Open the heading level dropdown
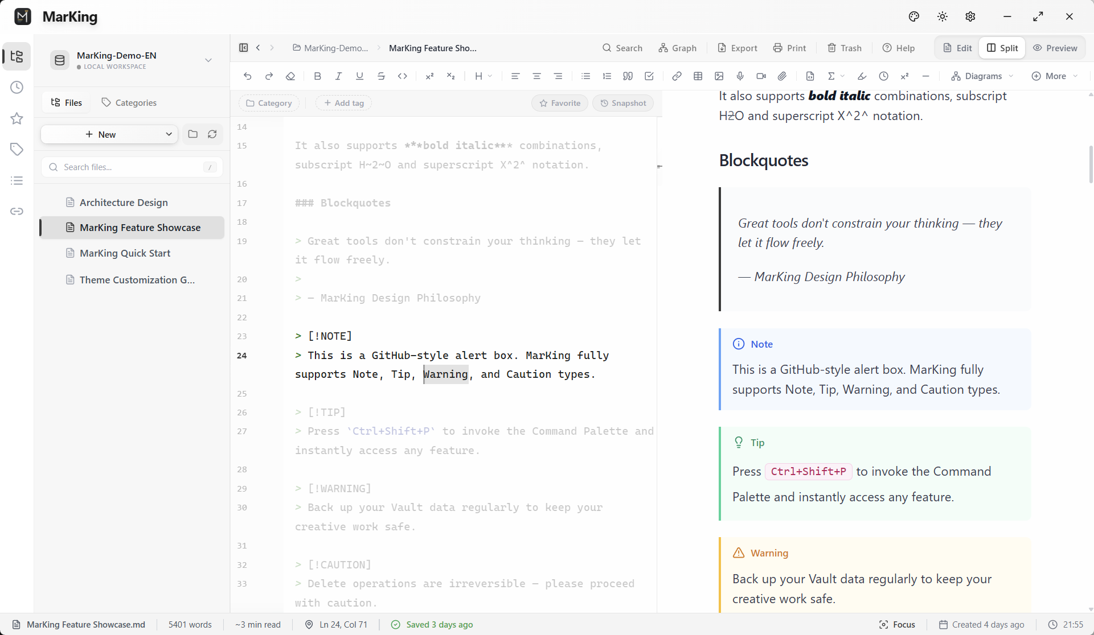Image resolution: width=1094 pixels, height=635 pixels. (483, 76)
